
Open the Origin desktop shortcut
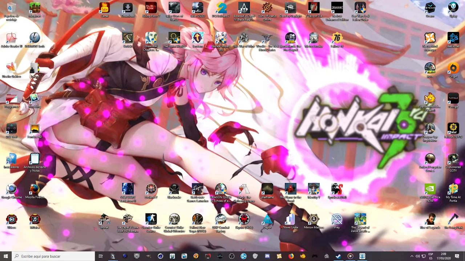coord(453,70)
